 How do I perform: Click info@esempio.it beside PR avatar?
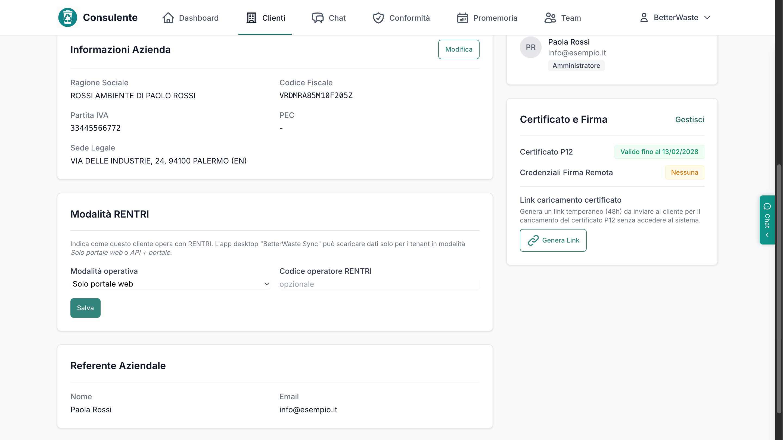pos(577,53)
